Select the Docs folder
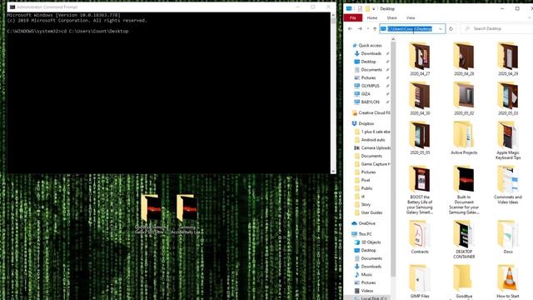Viewport: 533px width, 300px height. click(x=508, y=237)
